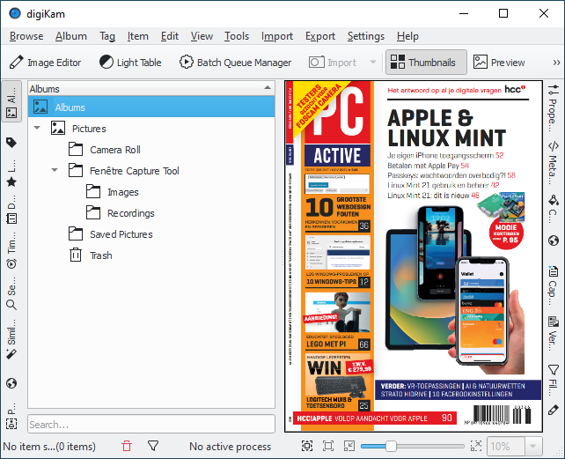Show more toolbar items chevron
The image size is (565, 459).
tap(556, 63)
